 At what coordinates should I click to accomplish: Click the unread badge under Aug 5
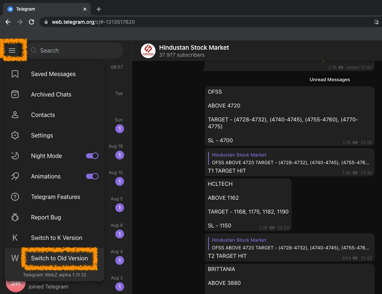(x=120, y=208)
